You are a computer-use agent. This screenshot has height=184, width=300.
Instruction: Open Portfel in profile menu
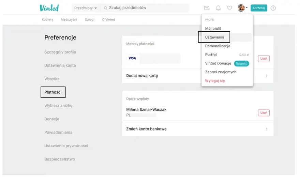click(x=227, y=55)
